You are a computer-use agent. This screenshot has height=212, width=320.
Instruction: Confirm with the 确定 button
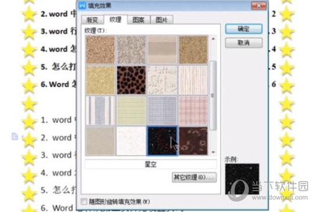[244, 29]
